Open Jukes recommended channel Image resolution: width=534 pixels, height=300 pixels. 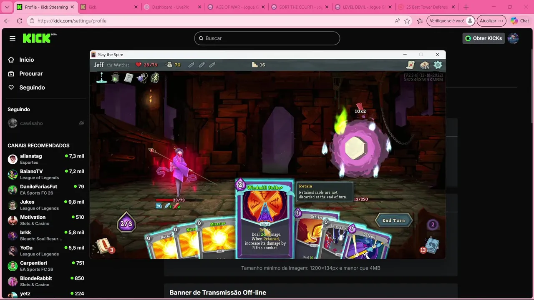pos(45,205)
